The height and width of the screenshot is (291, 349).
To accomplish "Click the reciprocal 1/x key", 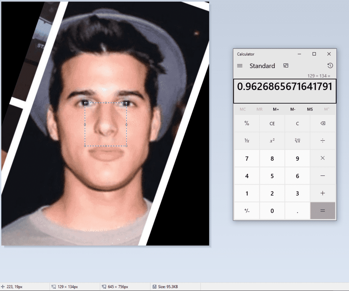I will (247, 140).
